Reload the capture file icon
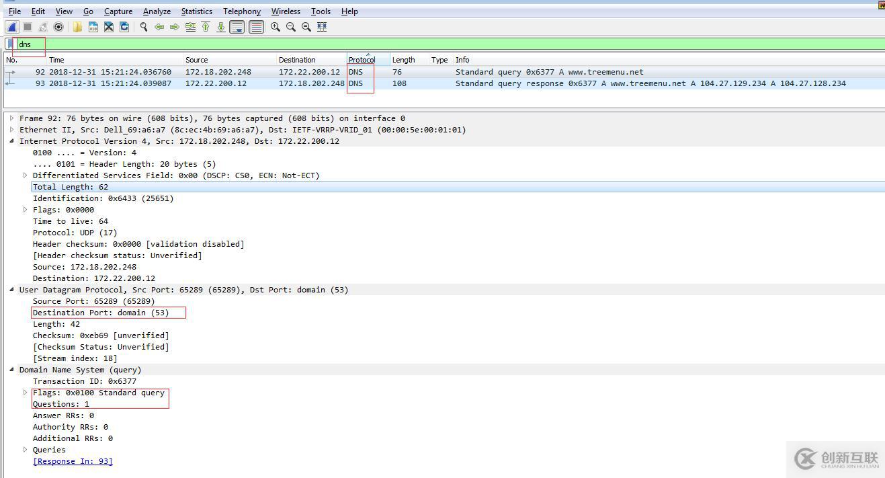 pyautogui.click(x=124, y=27)
